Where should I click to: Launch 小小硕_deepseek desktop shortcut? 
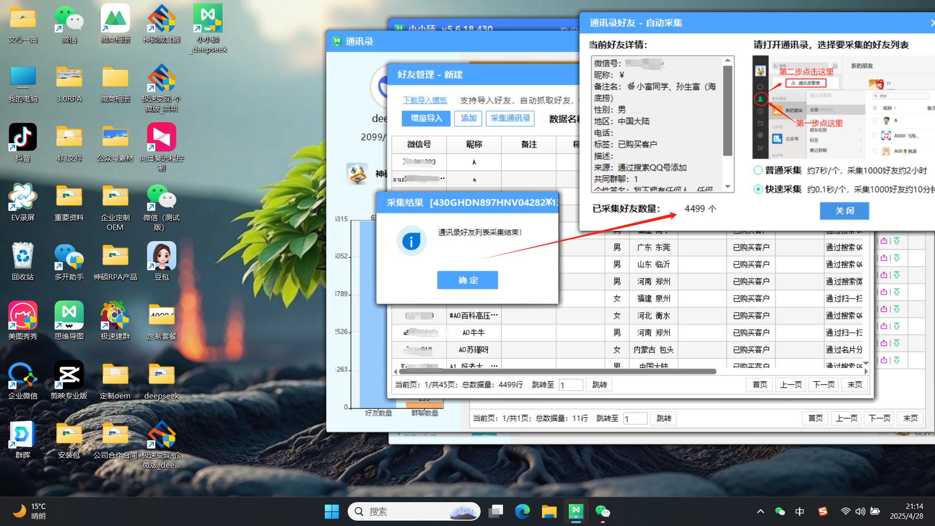[208, 28]
